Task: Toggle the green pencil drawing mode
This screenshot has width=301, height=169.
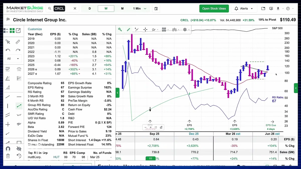Action: pyautogui.click(x=128, y=30)
